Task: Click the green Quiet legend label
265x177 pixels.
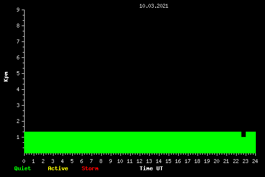Action: pyautogui.click(x=23, y=168)
